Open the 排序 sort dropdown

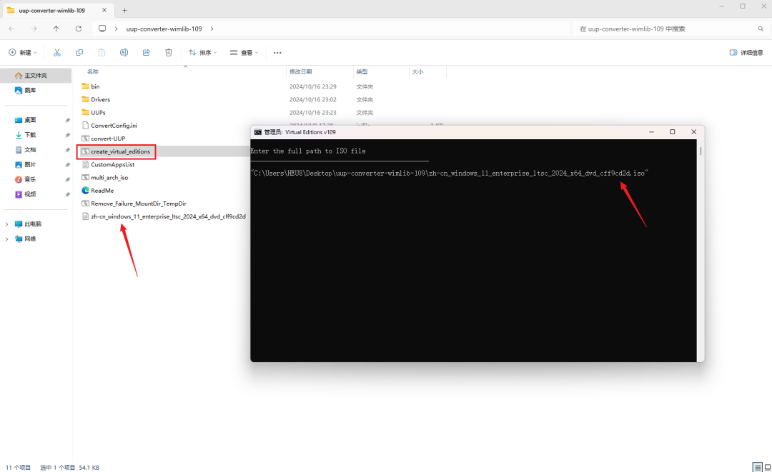[202, 53]
